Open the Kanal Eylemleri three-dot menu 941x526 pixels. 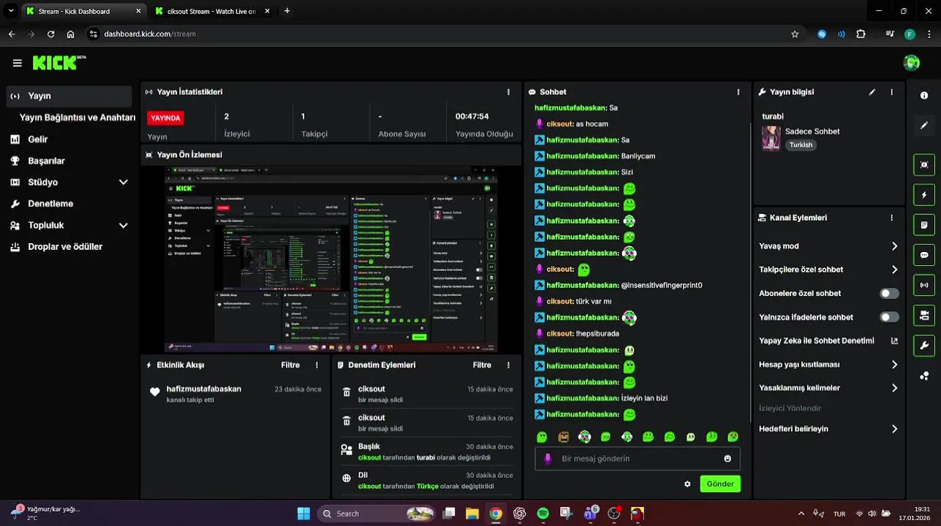(891, 218)
